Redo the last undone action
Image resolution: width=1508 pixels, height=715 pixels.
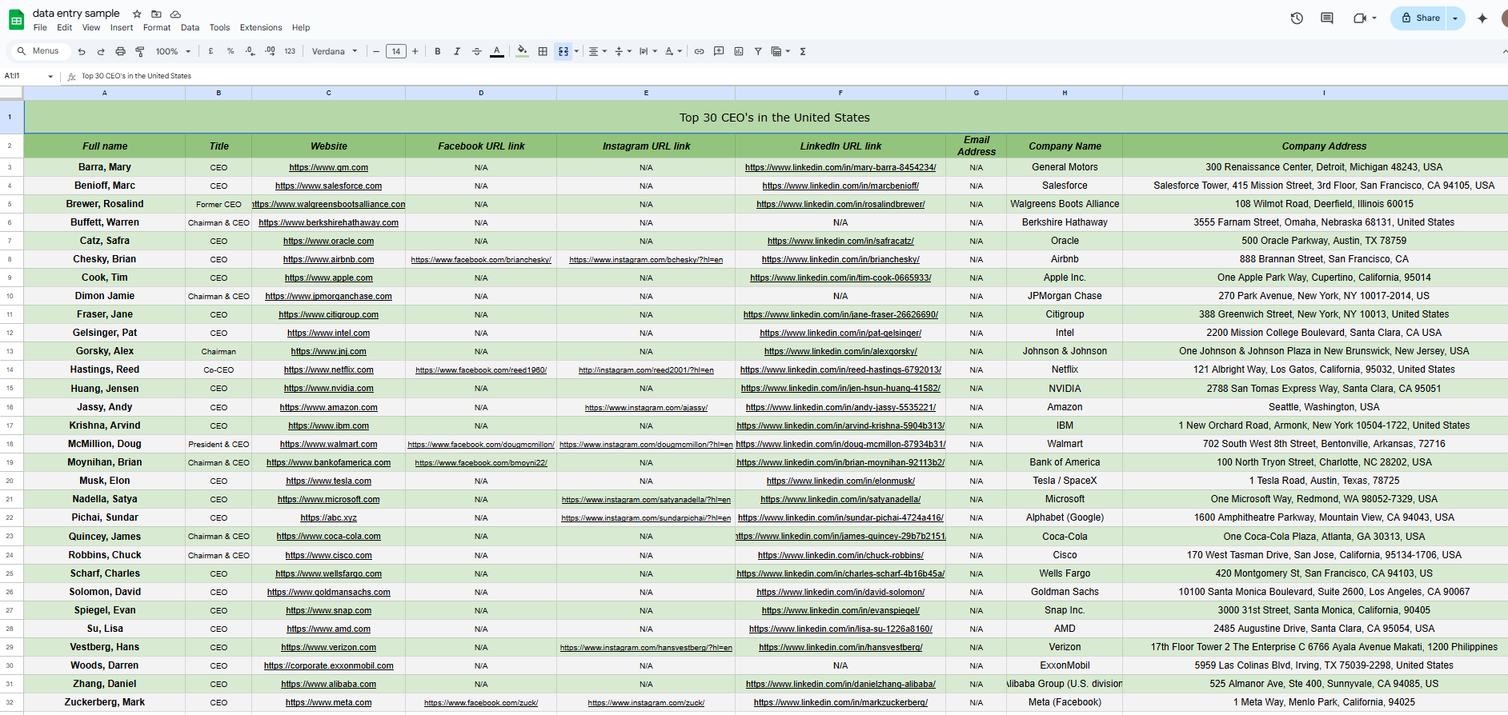pyautogui.click(x=101, y=51)
